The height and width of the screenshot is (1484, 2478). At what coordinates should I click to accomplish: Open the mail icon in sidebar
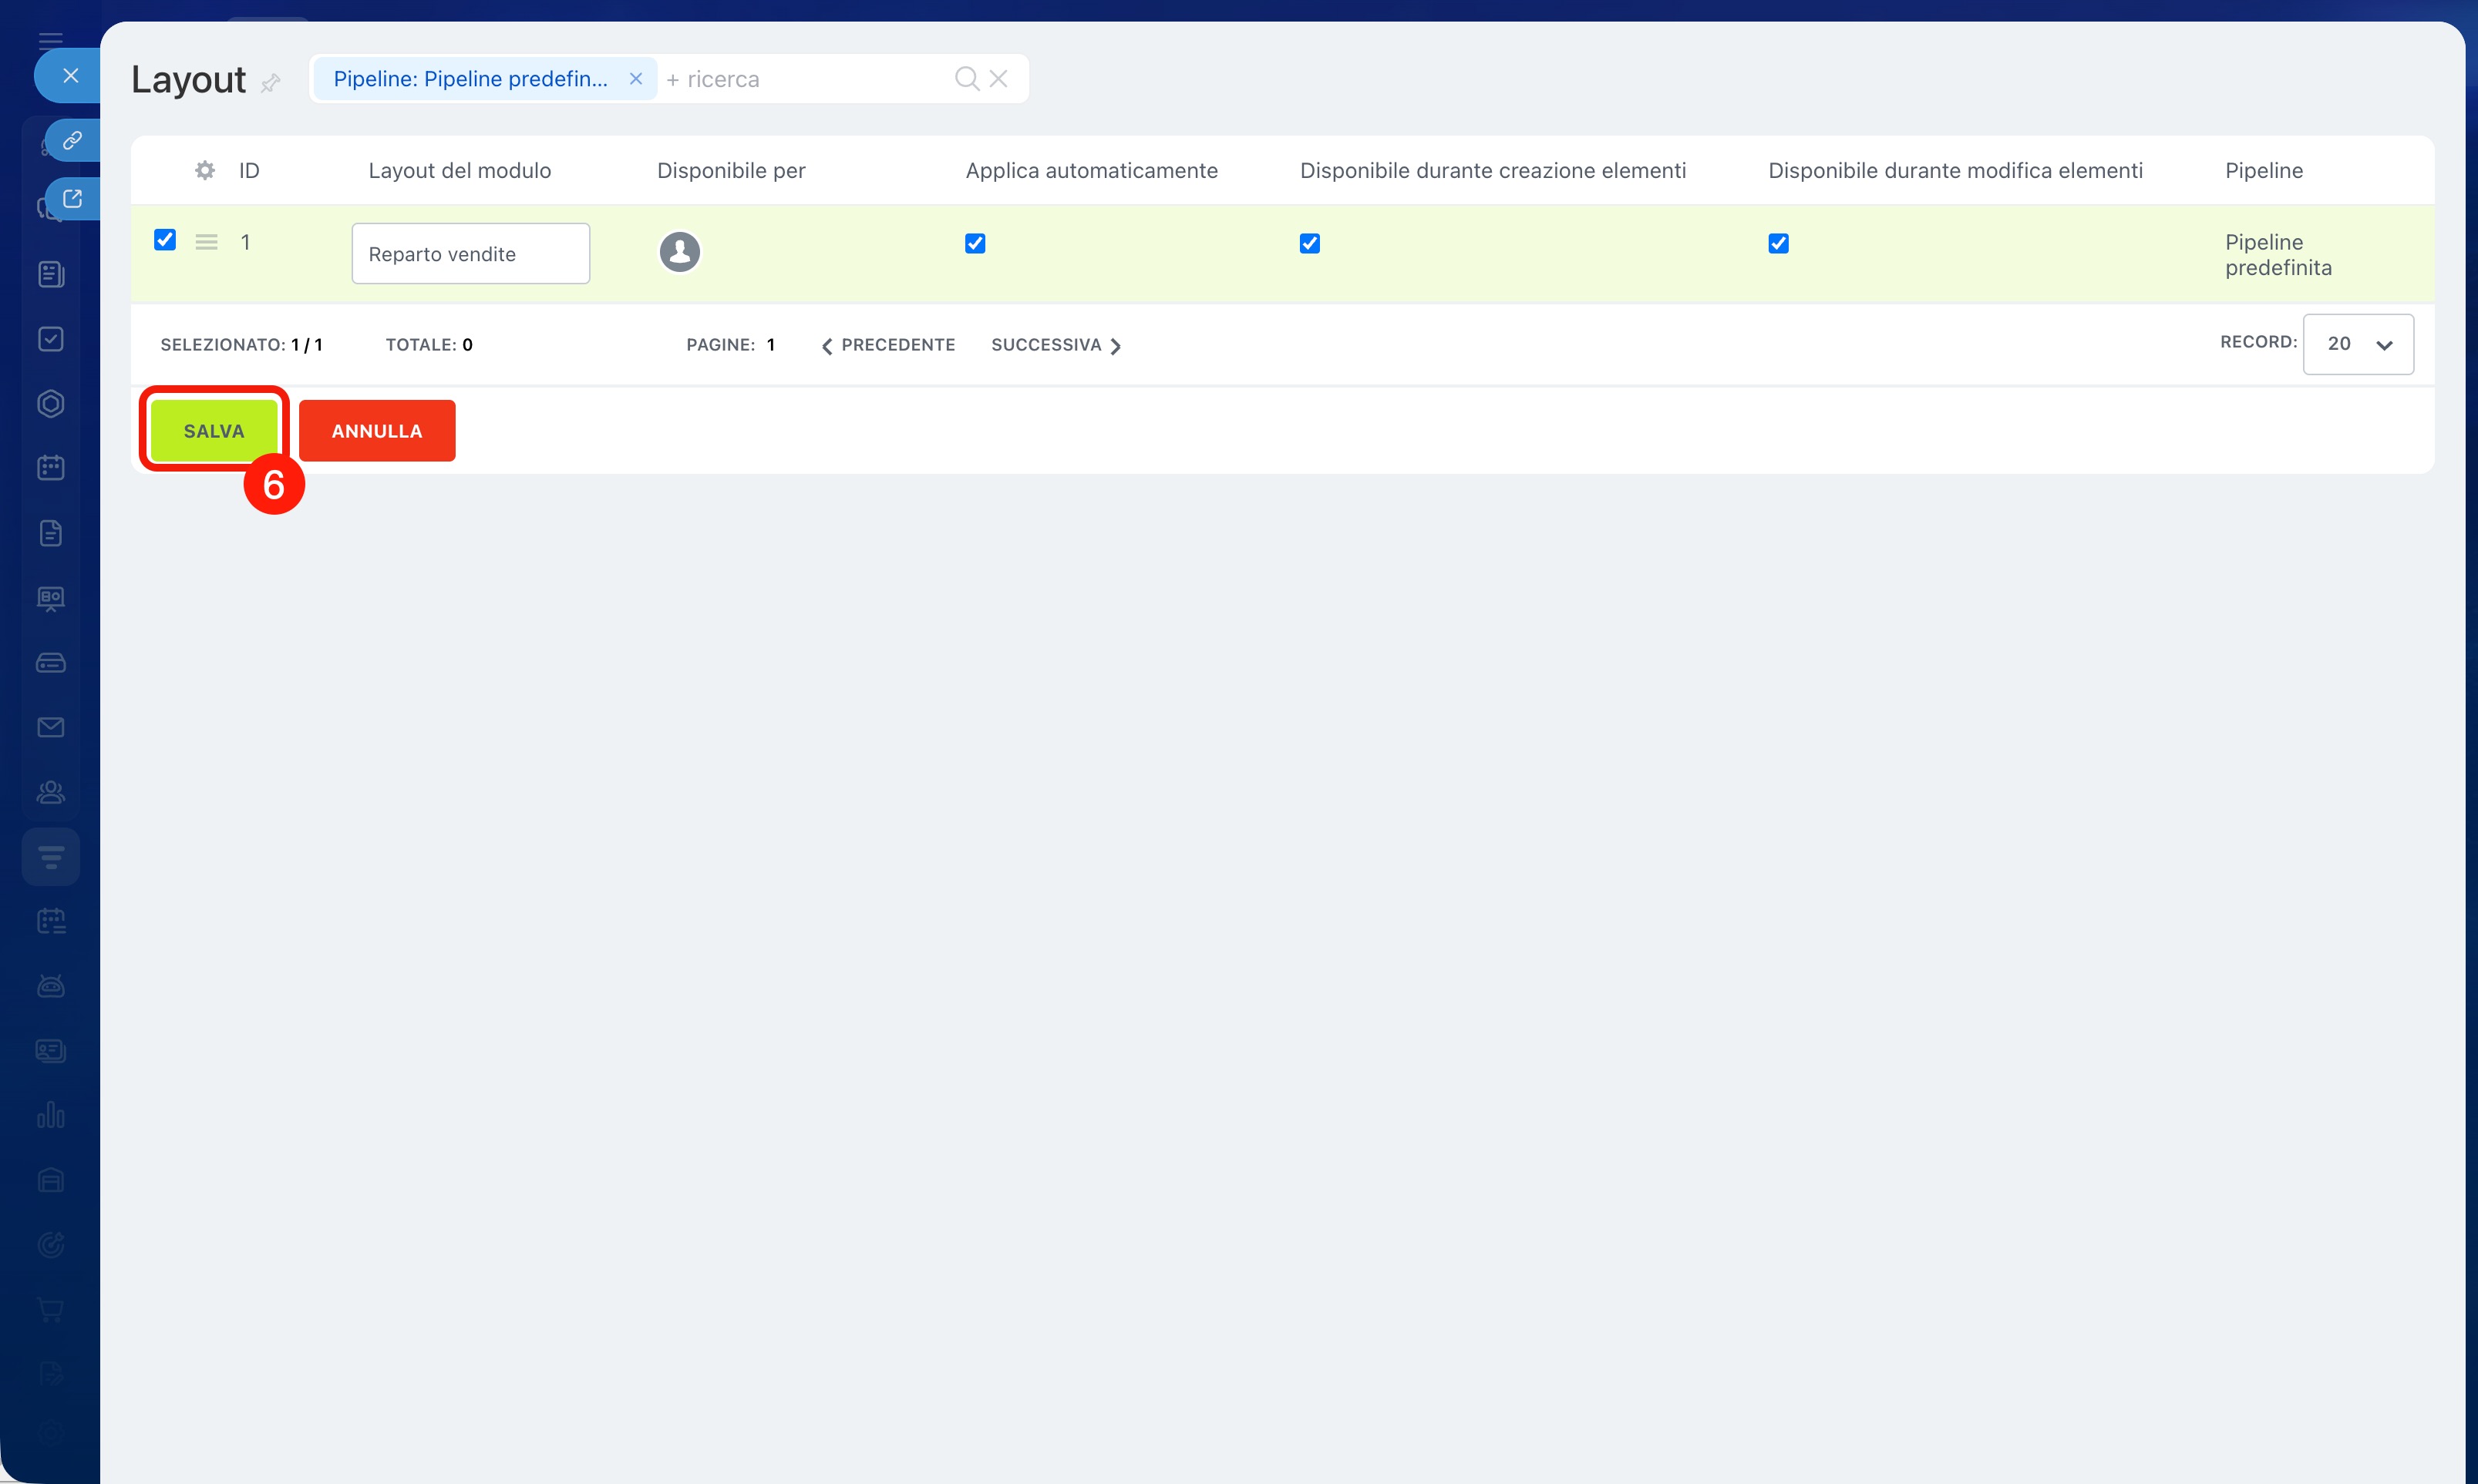coord(51,727)
